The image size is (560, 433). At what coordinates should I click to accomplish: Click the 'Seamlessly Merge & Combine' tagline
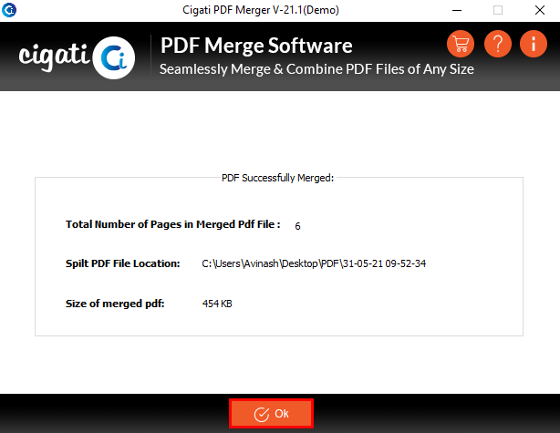tap(316, 69)
